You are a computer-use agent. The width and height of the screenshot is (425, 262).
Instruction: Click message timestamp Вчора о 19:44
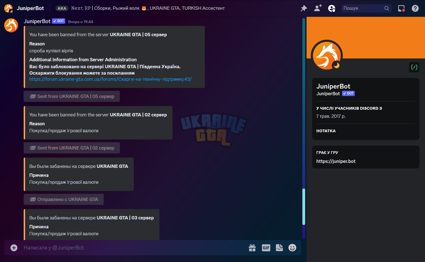tap(81, 22)
